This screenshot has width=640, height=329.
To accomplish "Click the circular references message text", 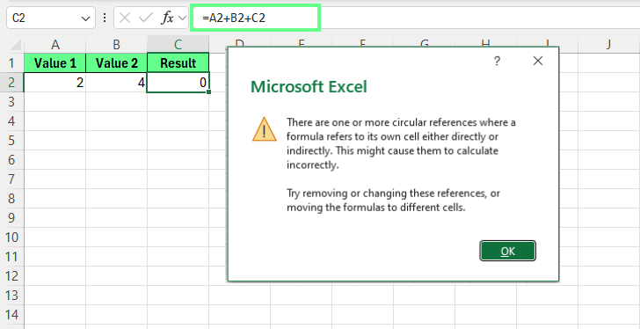I will point(401,144).
